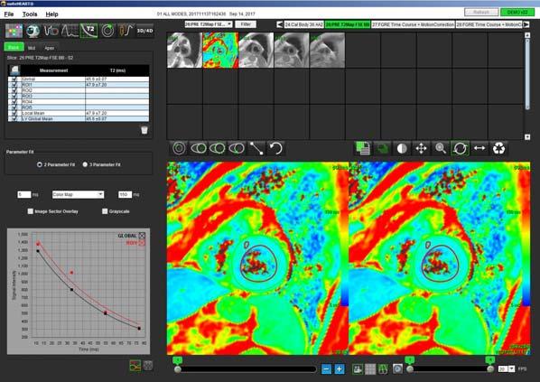
Task: Open the 3D/4D viewer mode
Action: (145, 31)
